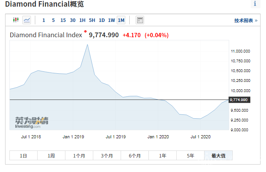Open the 技术图表 link

[246, 20]
